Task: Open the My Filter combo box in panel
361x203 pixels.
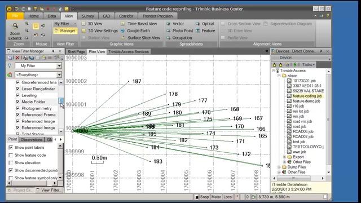Action: [38, 66]
